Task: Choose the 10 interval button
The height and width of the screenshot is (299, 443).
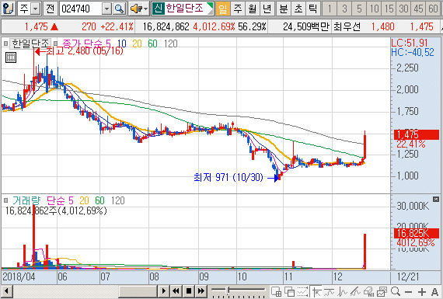Action: [x=374, y=9]
